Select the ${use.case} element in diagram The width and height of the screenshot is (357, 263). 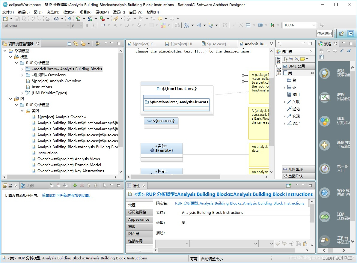(161, 123)
